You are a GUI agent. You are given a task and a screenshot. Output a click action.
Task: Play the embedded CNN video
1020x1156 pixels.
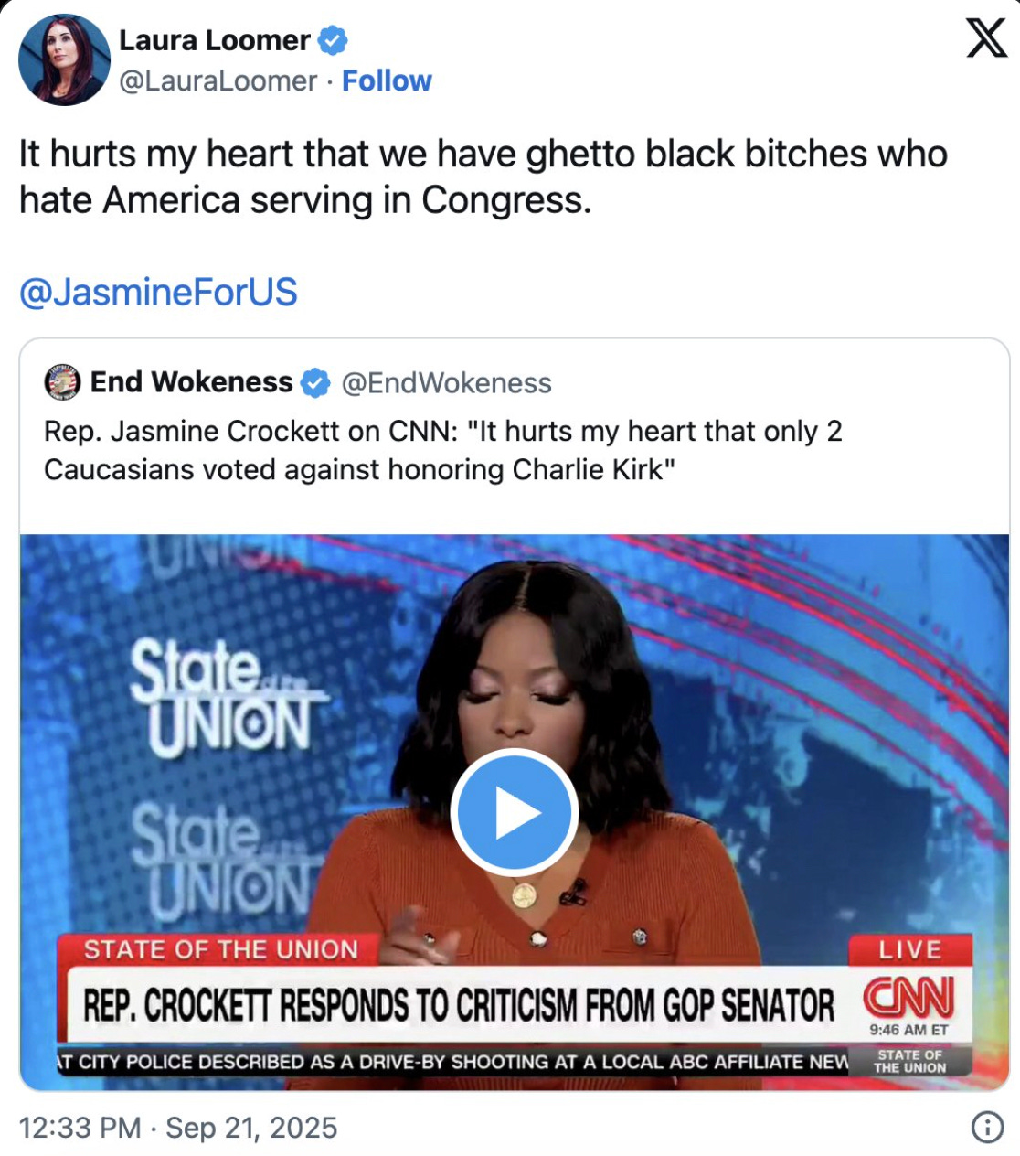click(515, 812)
